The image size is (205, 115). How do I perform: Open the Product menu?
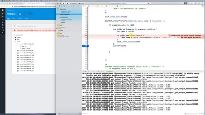click(36, 1)
